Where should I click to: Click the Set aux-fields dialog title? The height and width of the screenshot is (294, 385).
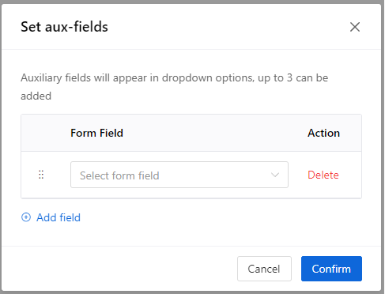tap(64, 27)
